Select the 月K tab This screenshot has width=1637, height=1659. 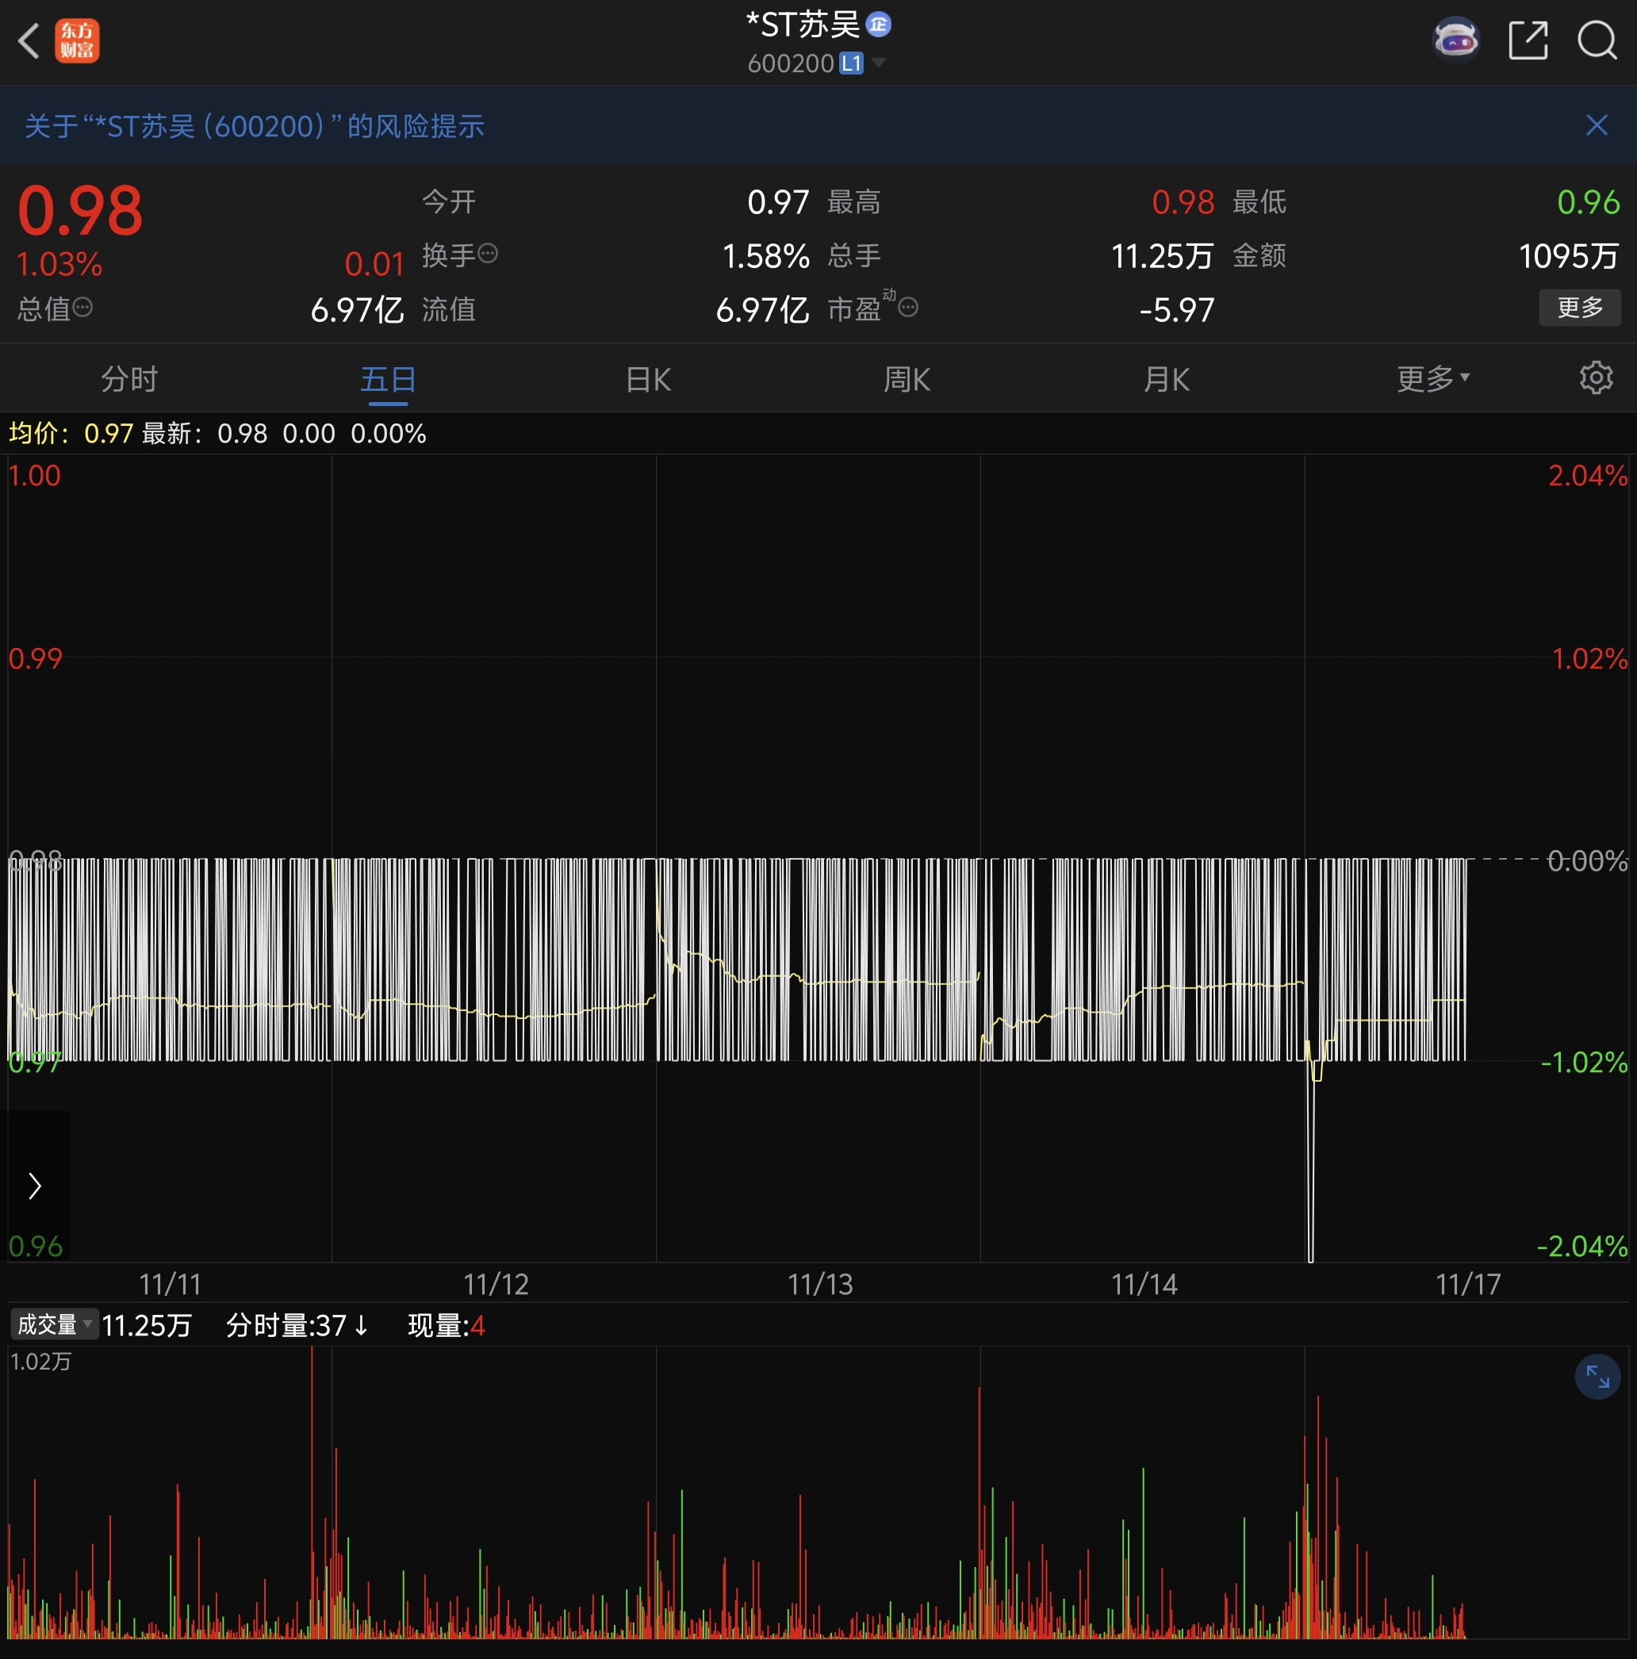click(1167, 379)
